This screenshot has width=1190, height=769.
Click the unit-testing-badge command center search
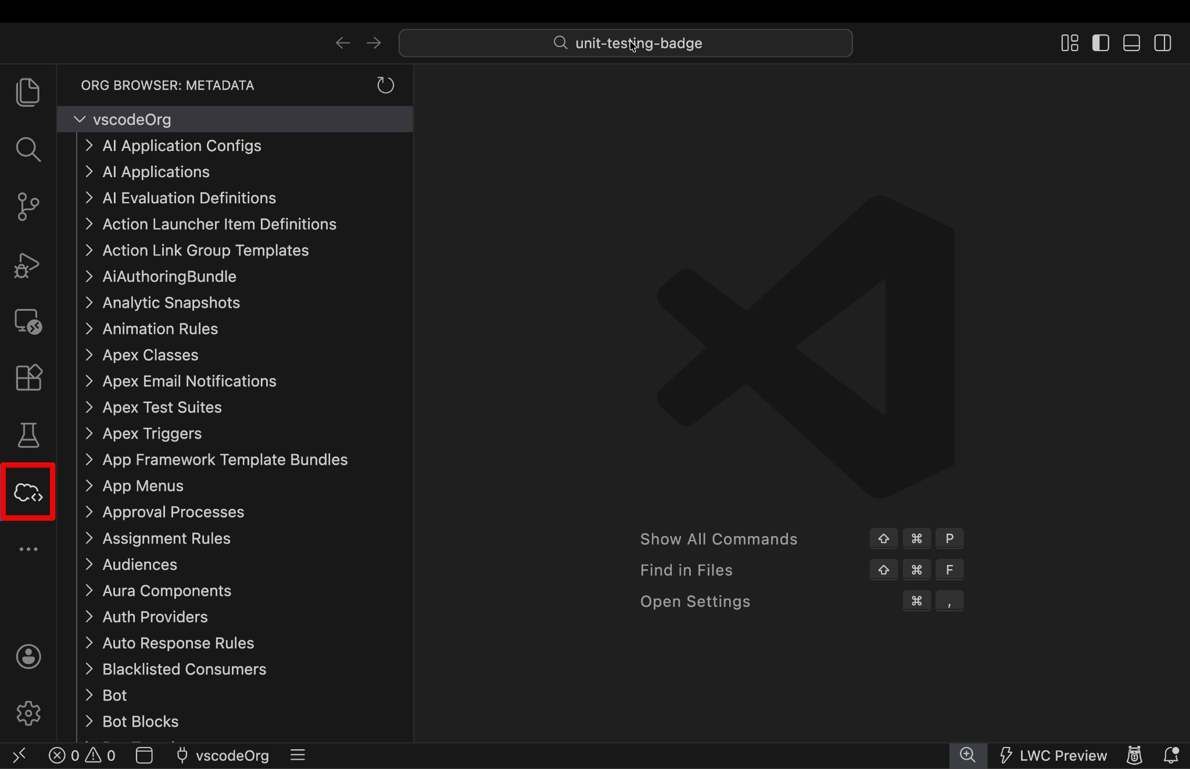coord(626,43)
